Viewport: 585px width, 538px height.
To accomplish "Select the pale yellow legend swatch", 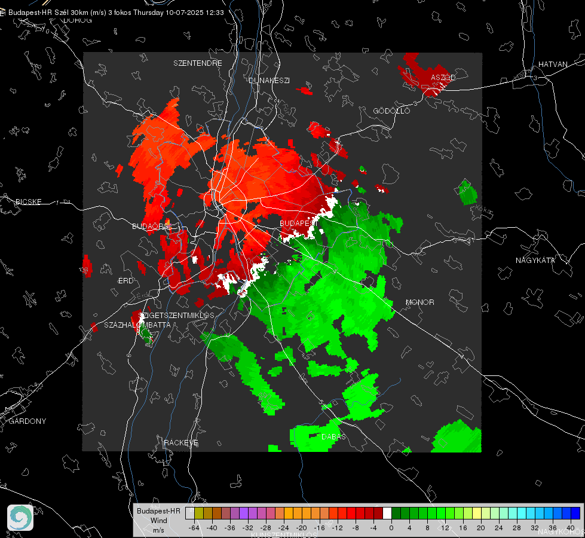I will coord(477,513).
